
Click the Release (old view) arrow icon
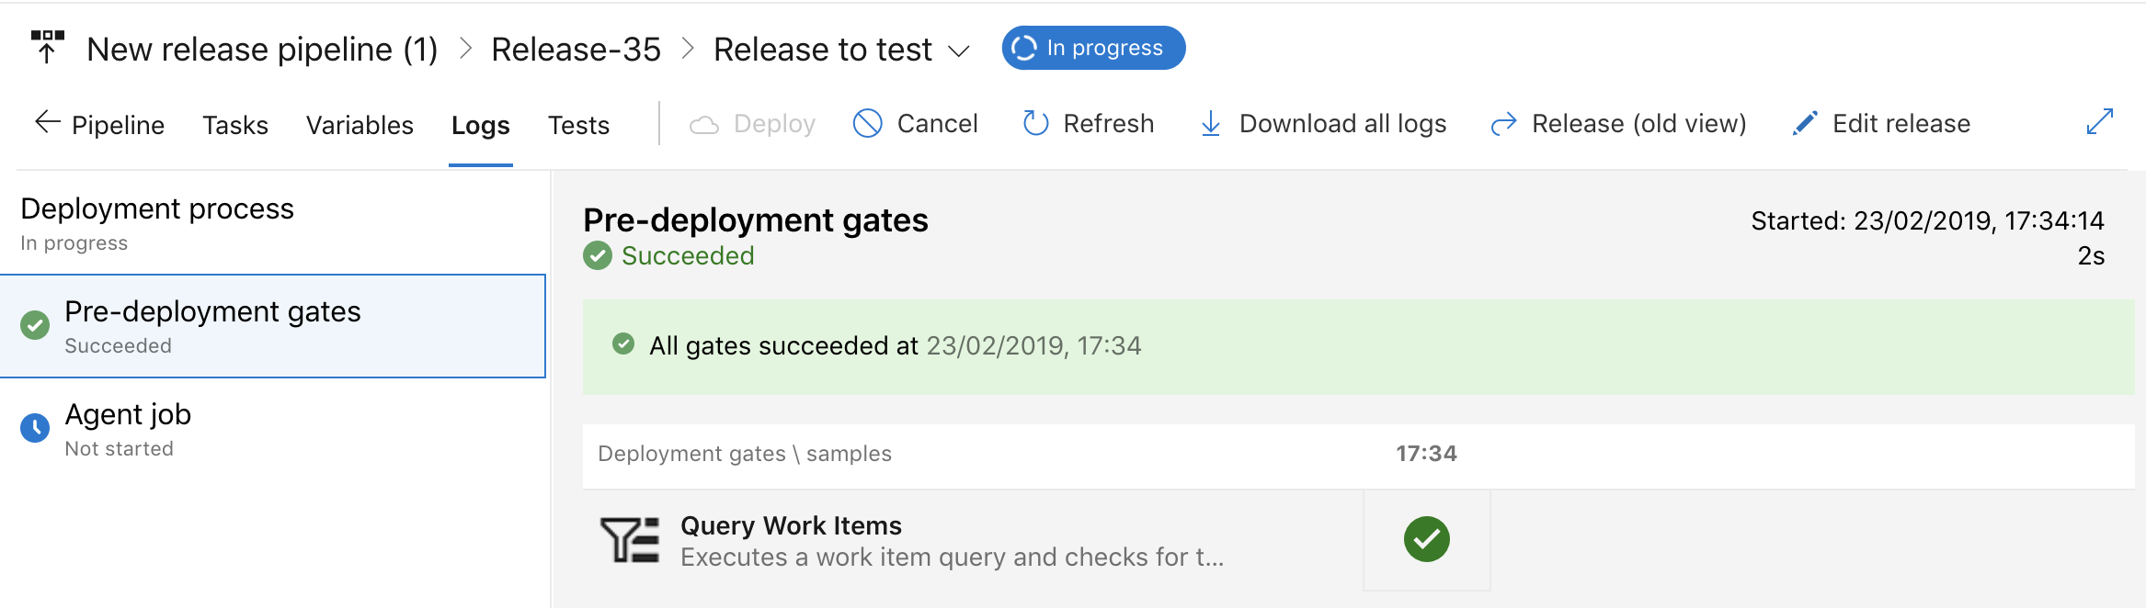(1503, 124)
